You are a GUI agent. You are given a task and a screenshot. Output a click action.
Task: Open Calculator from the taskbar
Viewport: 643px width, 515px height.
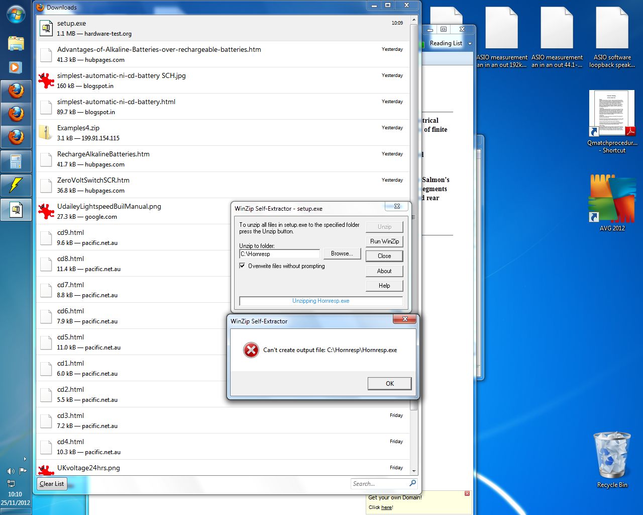click(16, 161)
